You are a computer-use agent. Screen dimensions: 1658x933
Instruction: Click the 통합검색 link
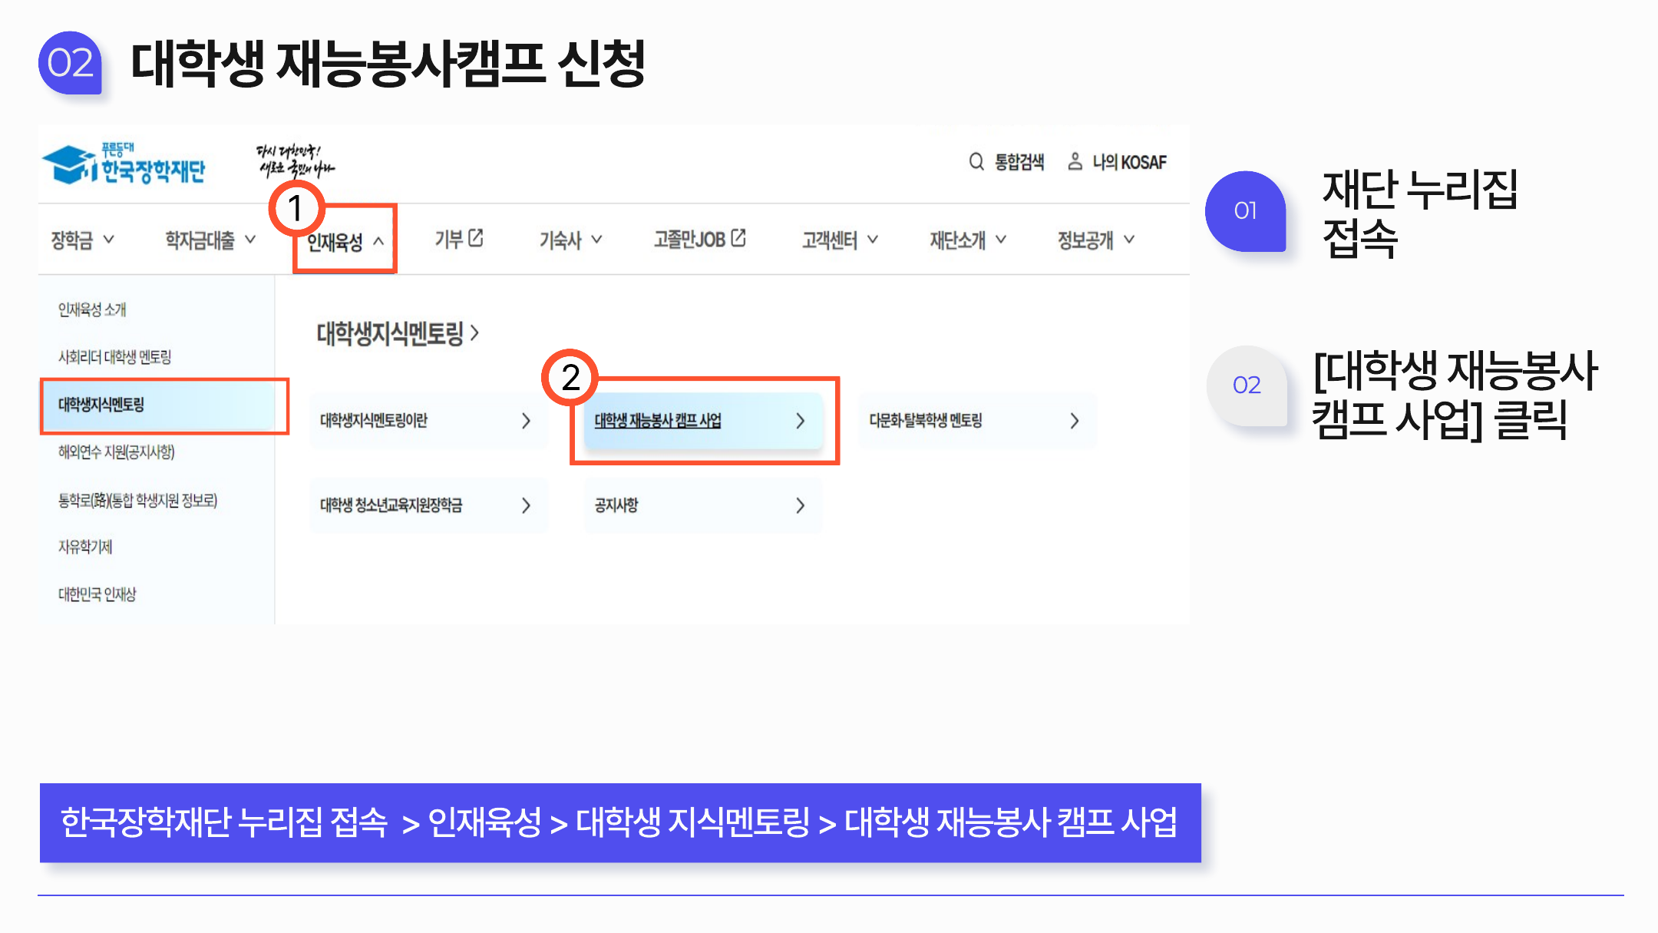[x=1019, y=162]
